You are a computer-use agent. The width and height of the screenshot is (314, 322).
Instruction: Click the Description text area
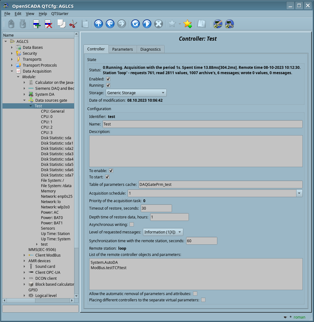pos(196,151)
